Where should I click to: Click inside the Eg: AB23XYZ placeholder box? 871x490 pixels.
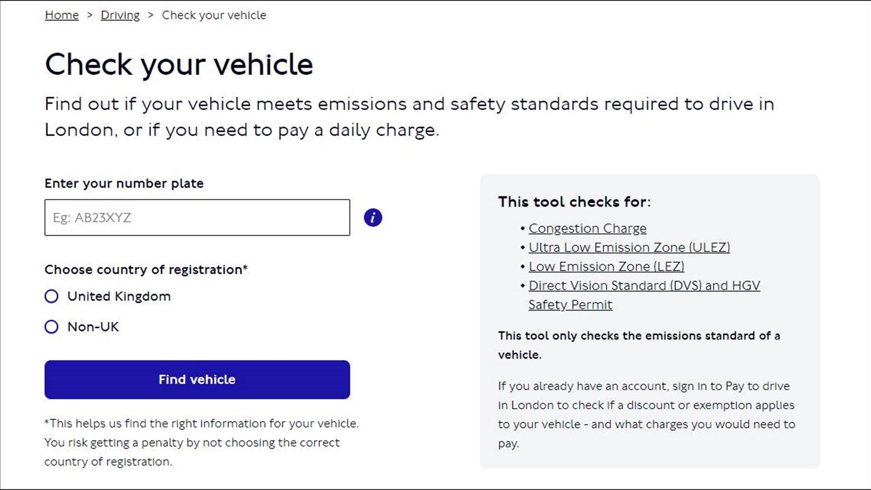pos(197,217)
